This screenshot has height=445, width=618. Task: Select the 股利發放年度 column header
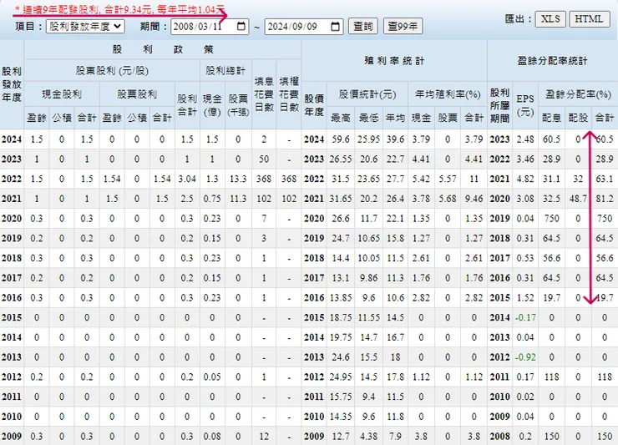[12, 84]
